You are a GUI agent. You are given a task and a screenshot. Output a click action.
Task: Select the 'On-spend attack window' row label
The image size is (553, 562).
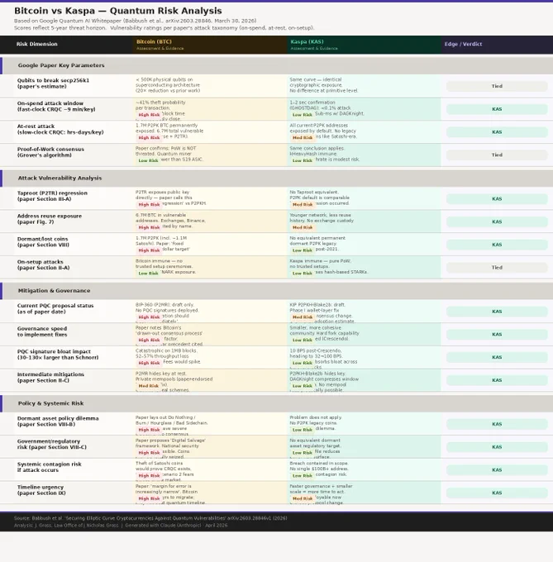click(56, 106)
